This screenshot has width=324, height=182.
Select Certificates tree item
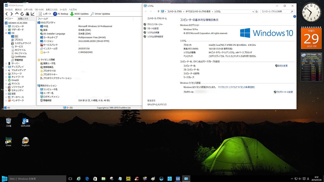(x=18, y=57)
